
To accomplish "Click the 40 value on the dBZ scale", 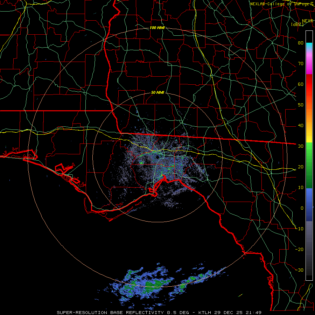I will pyautogui.click(x=301, y=126).
